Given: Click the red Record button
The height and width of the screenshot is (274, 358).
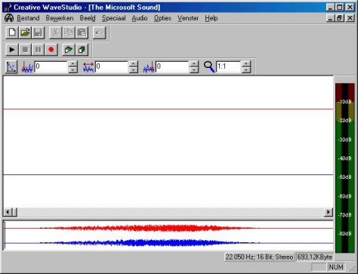Looking at the screenshot, I should pyautogui.click(x=51, y=50).
